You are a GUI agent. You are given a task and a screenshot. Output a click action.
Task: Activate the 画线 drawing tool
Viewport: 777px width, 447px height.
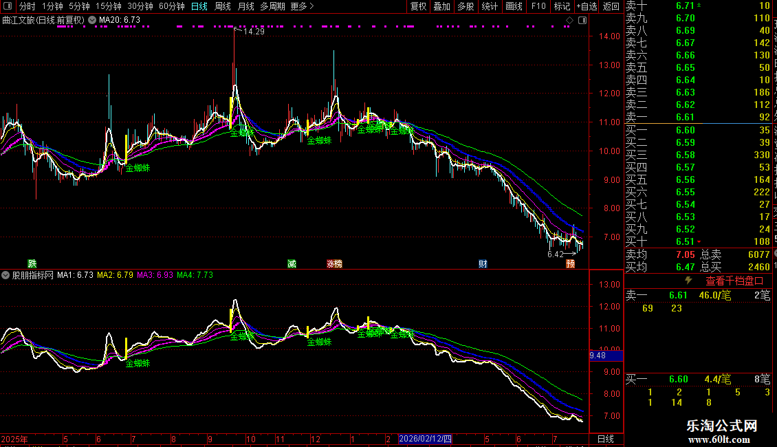pyautogui.click(x=514, y=6)
